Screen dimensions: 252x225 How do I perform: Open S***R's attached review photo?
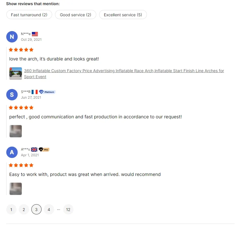tap(15, 131)
